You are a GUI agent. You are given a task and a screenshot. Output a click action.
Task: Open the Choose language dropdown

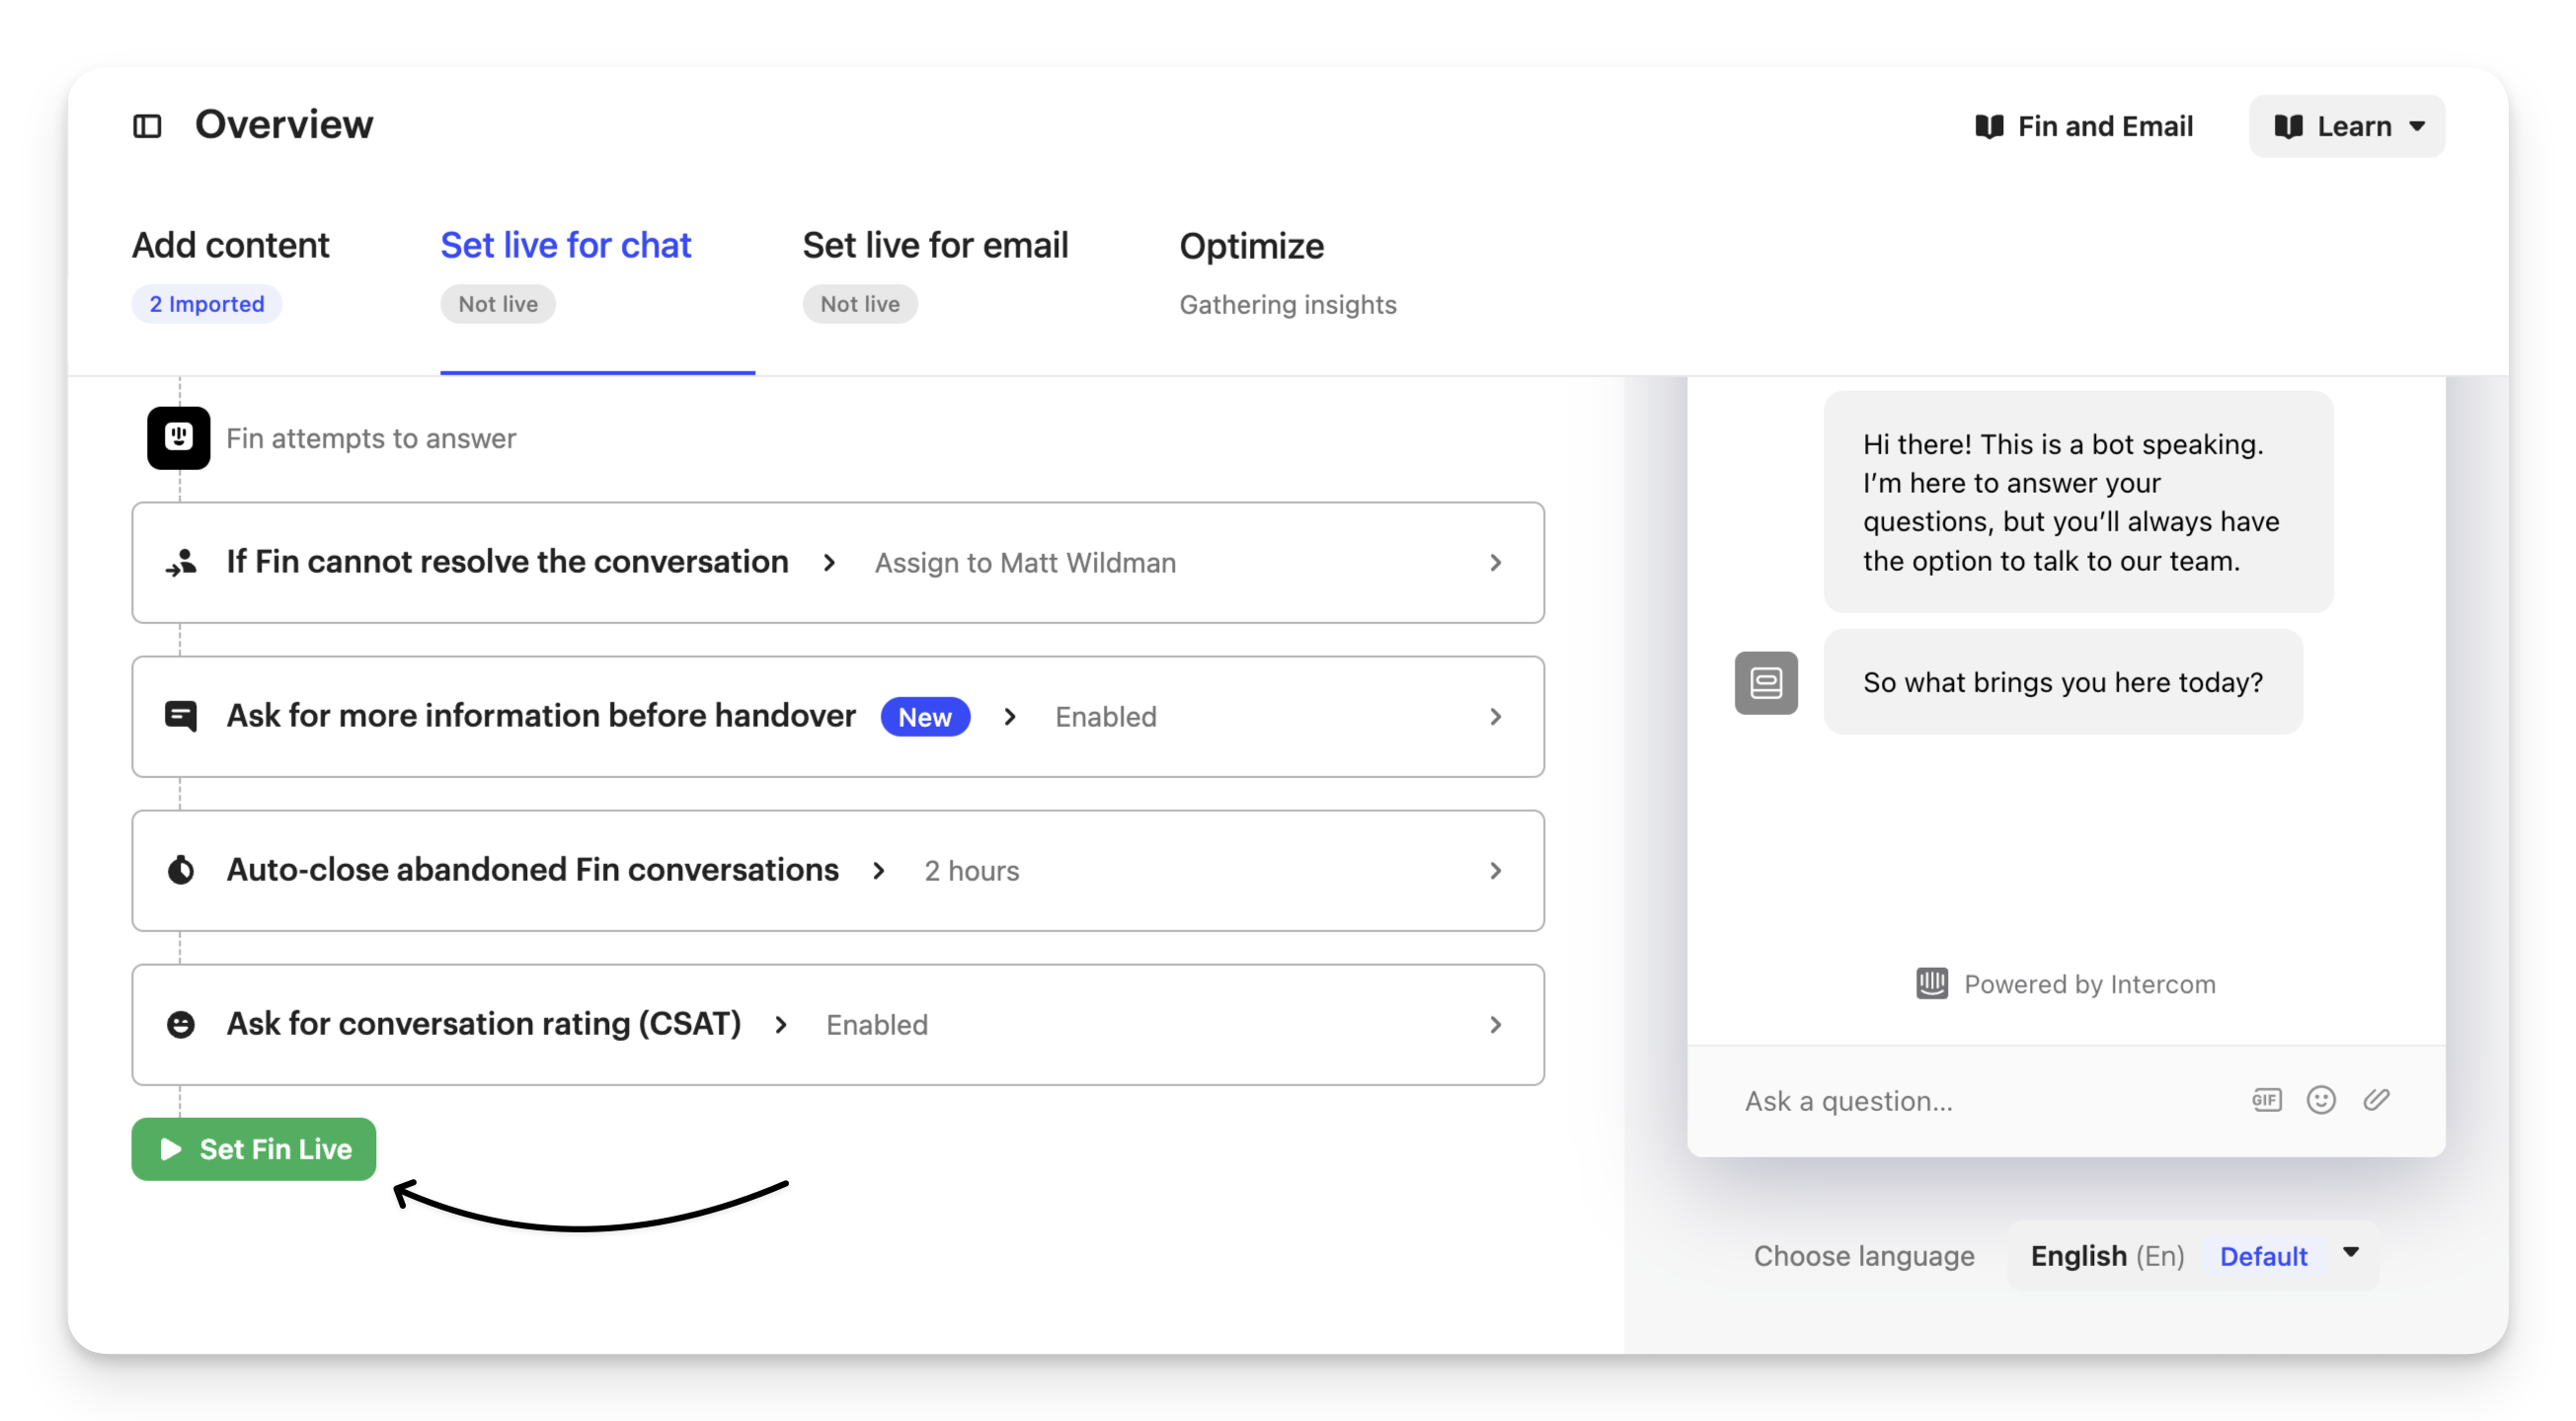[x=2193, y=1256]
